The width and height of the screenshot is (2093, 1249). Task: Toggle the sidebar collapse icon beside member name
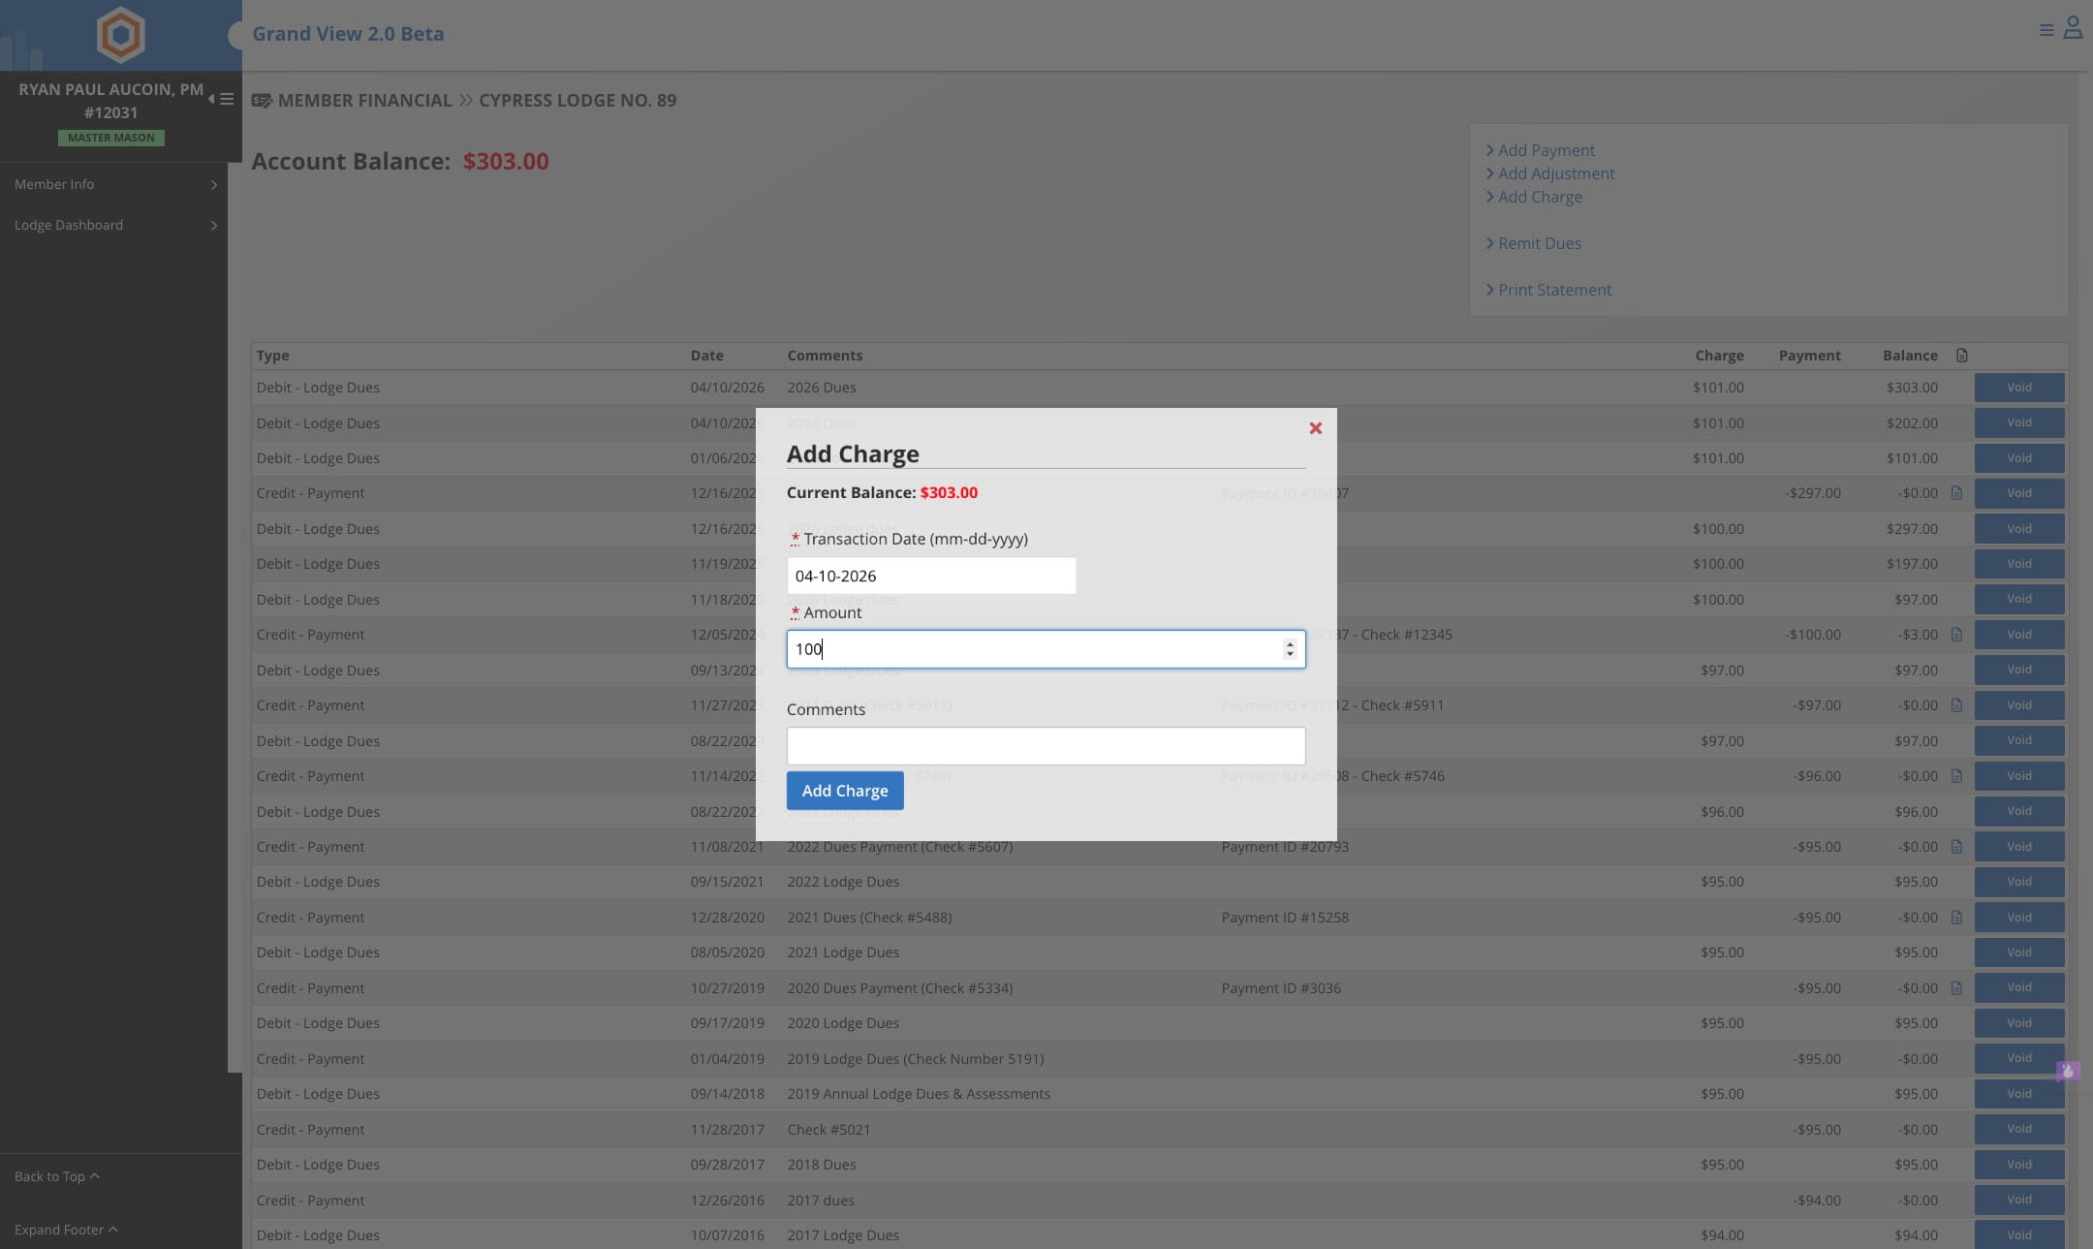222,99
